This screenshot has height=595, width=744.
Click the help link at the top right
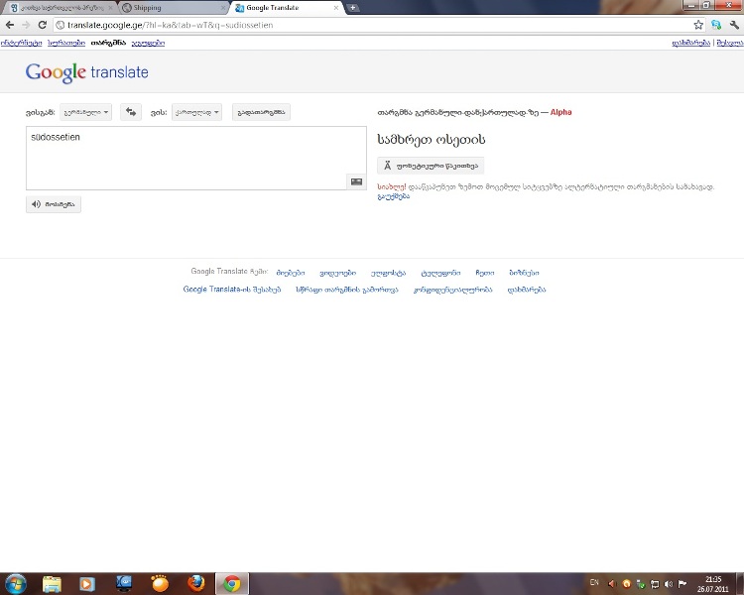pyautogui.click(x=690, y=43)
